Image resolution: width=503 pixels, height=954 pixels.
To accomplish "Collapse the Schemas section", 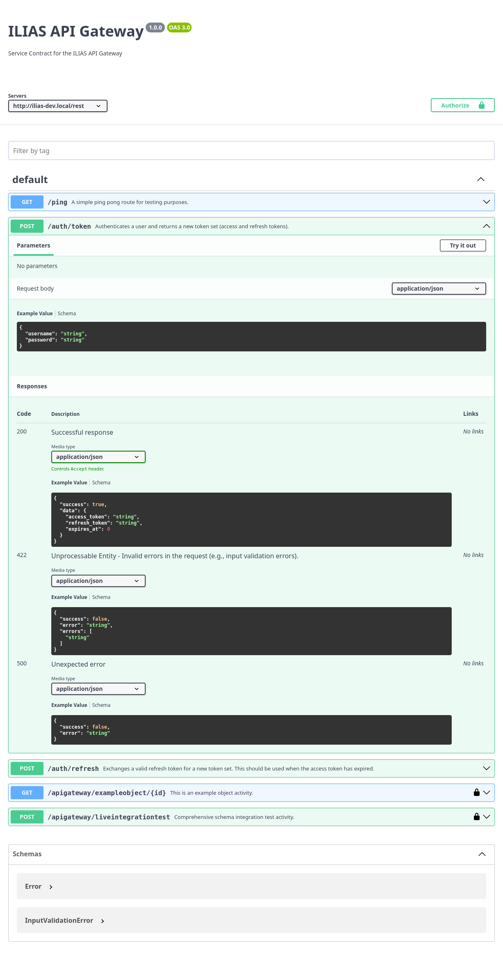I will pos(482,854).
